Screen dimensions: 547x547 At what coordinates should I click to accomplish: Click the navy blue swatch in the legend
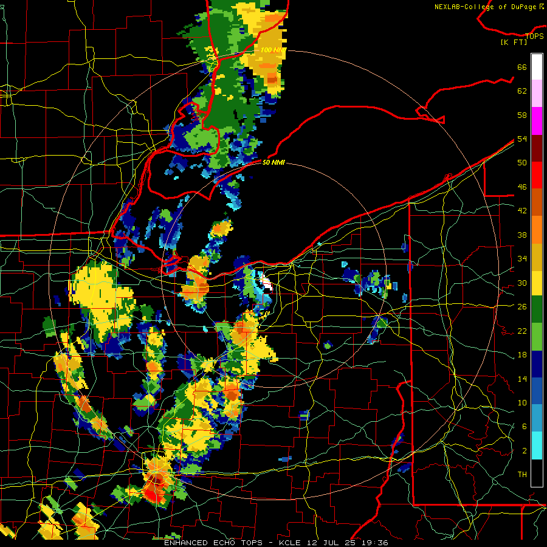pyautogui.click(x=537, y=364)
